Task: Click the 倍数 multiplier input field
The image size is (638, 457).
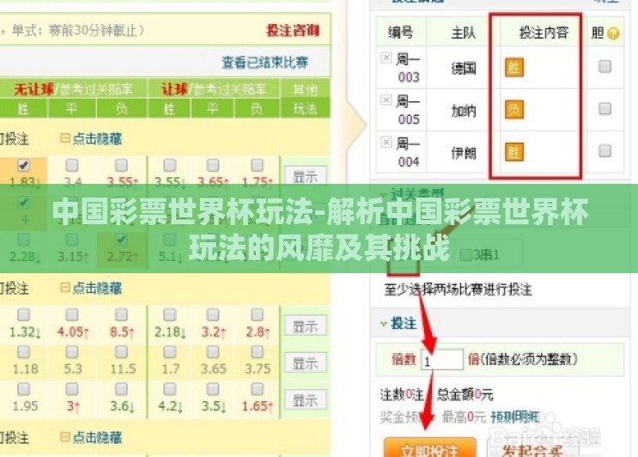Action: click(442, 360)
